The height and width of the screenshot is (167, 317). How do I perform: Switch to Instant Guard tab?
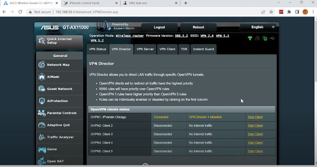(x=203, y=49)
